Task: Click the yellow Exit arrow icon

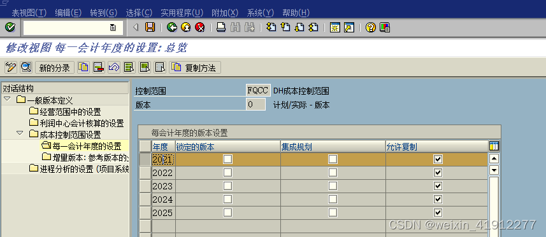Action: pyautogui.click(x=185, y=27)
